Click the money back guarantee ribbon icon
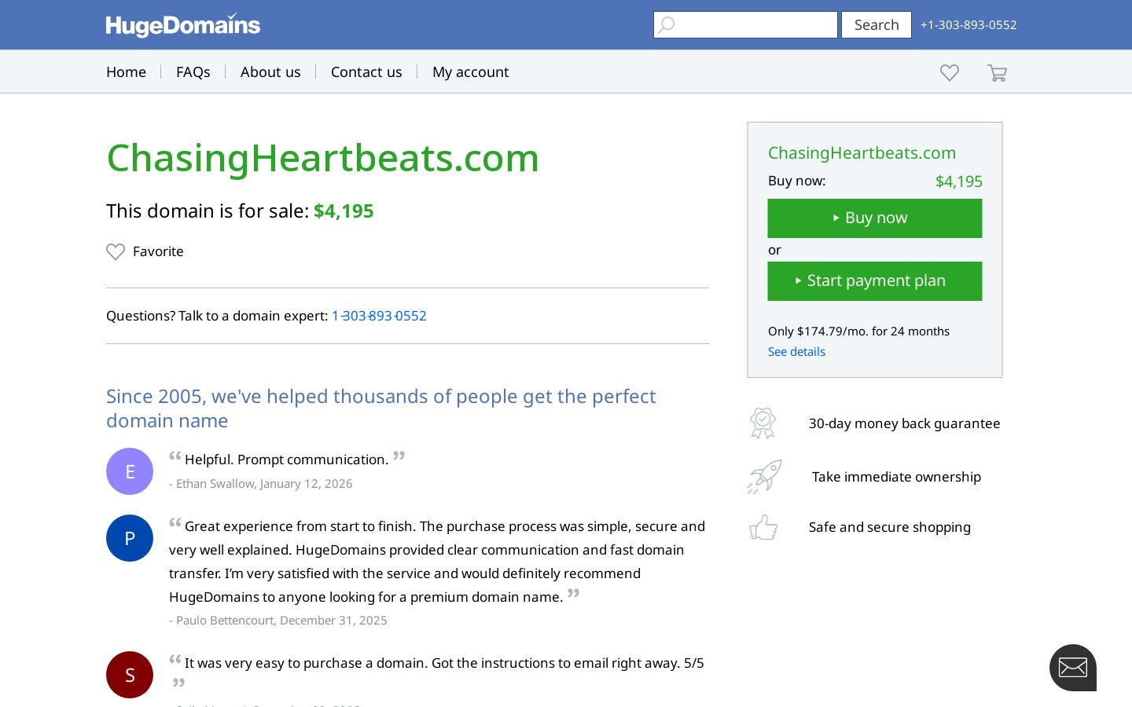Viewport: 1132px width, 707px height. pos(763,423)
